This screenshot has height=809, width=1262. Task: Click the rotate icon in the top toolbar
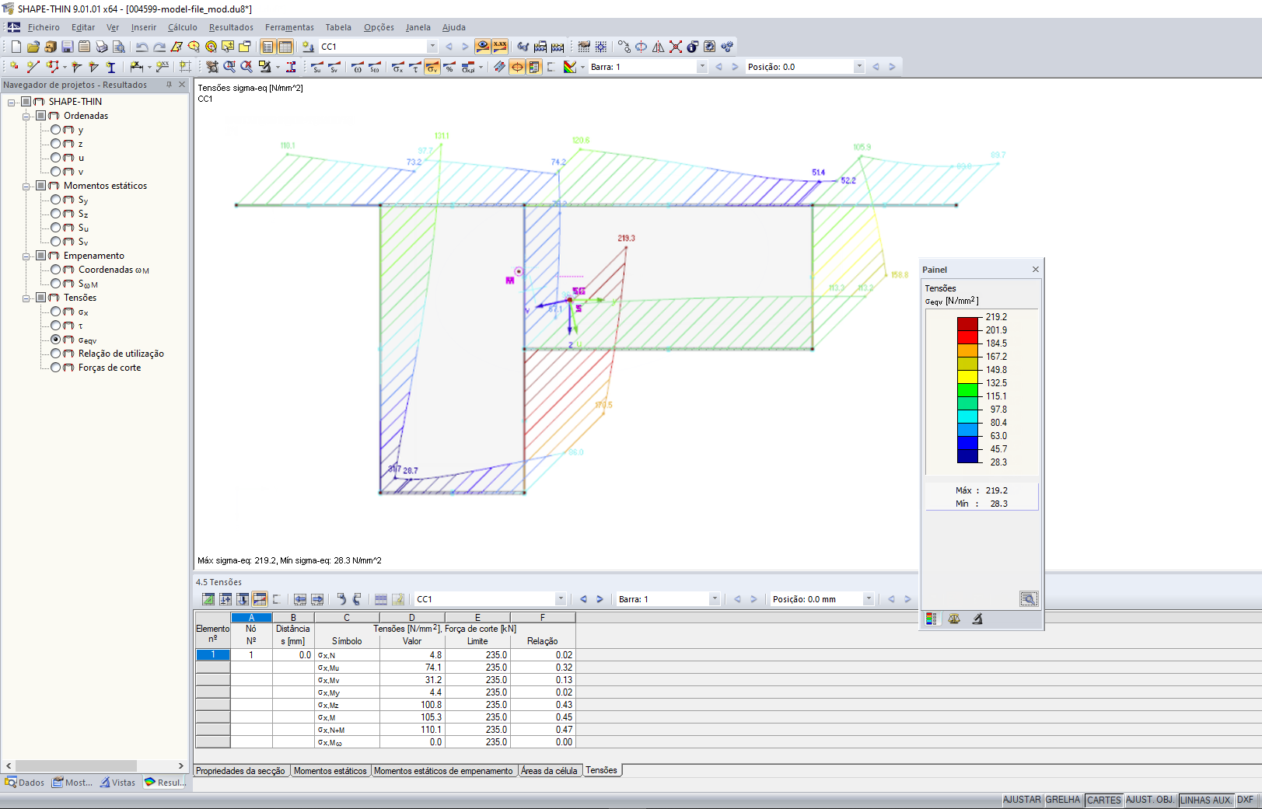[641, 47]
